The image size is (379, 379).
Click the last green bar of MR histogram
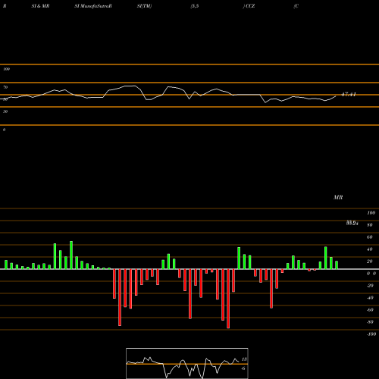(337, 265)
